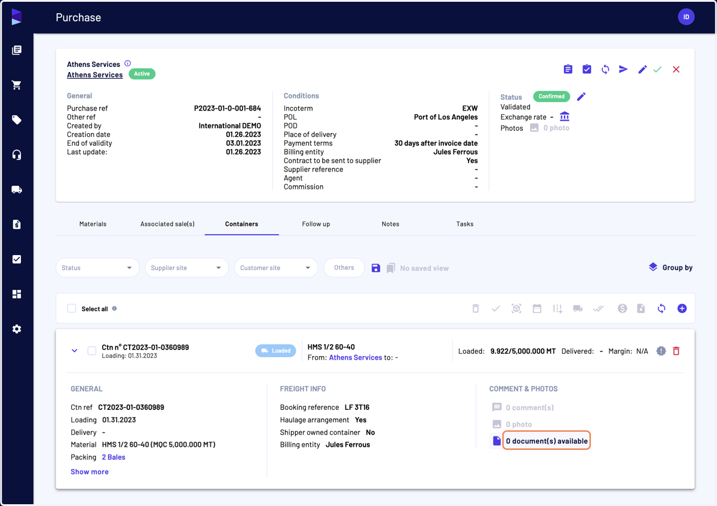This screenshot has height=506, width=717.
Task: Check the box for container CT2023-01-0360989
Action: 92,351
